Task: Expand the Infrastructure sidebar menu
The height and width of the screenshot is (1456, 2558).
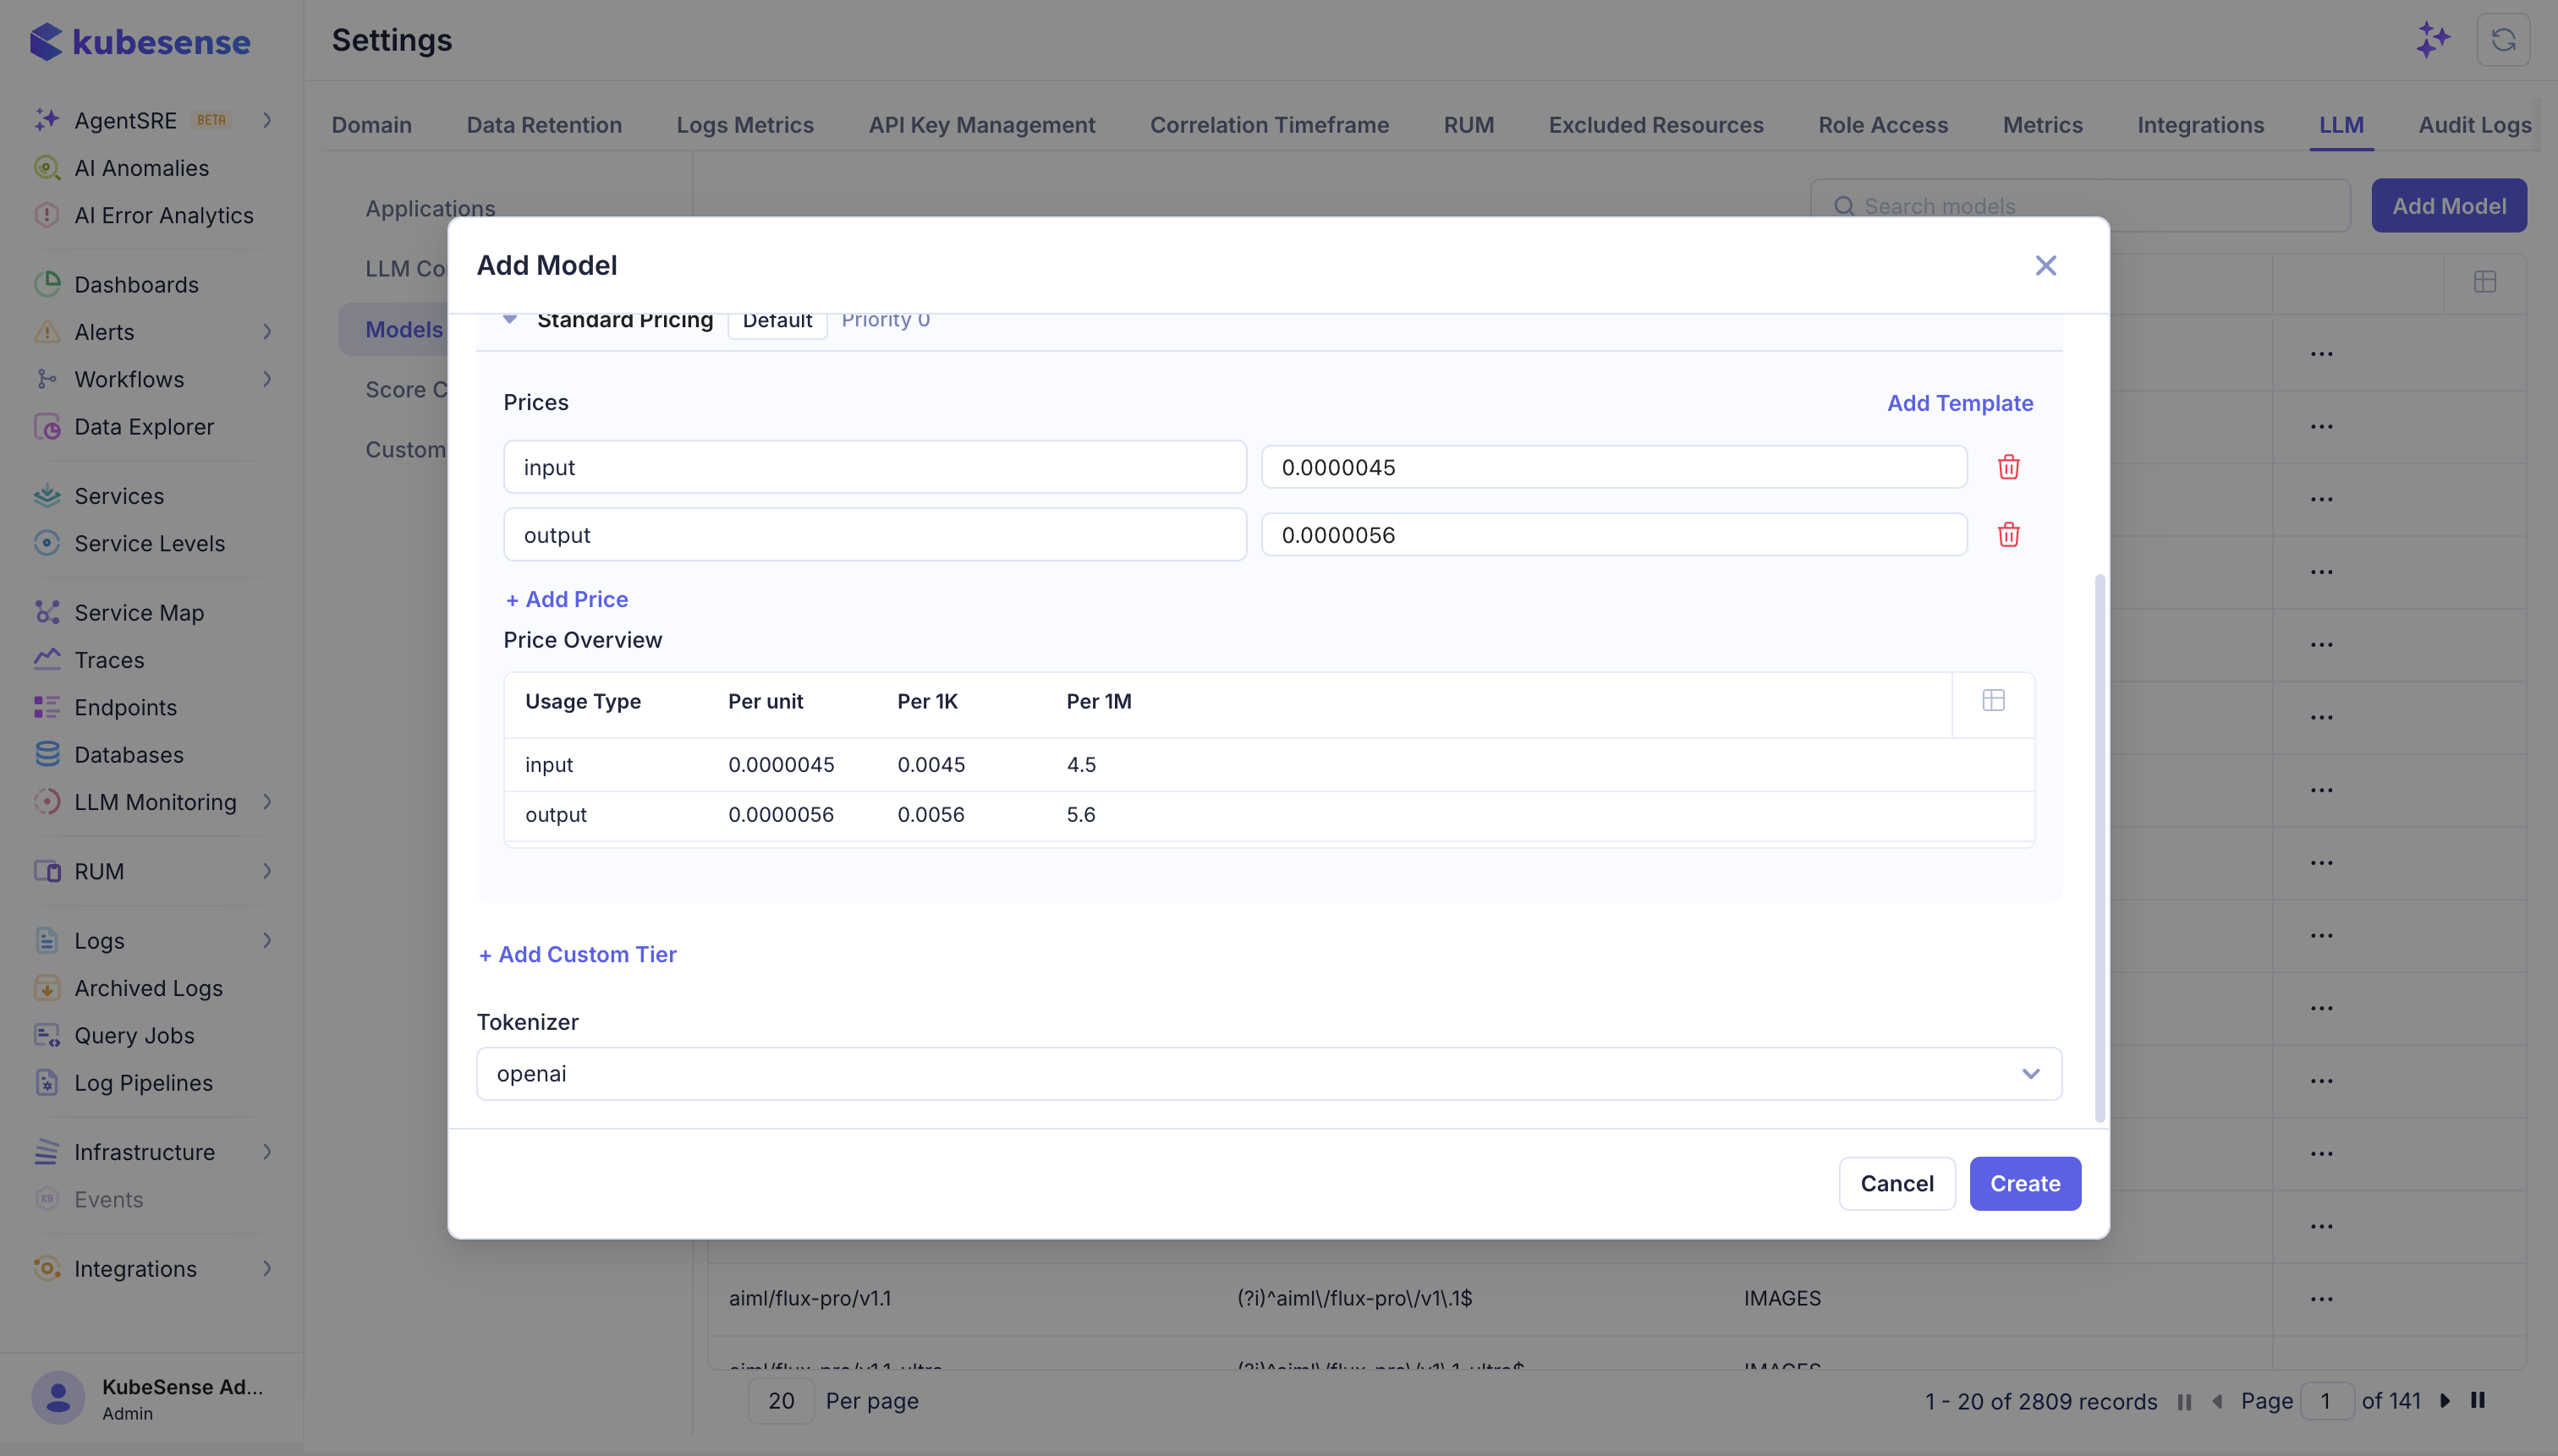Action: pyautogui.click(x=267, y=1151)
